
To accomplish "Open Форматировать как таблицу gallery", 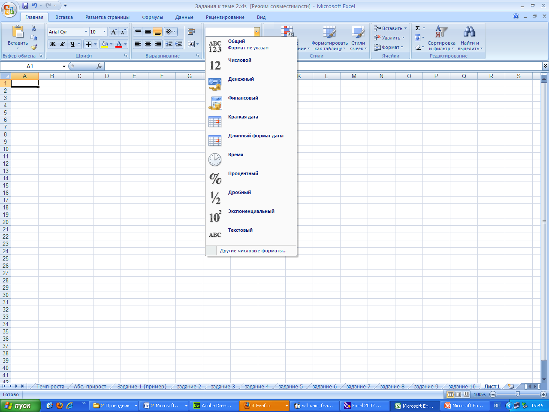I will click(329, 39).
